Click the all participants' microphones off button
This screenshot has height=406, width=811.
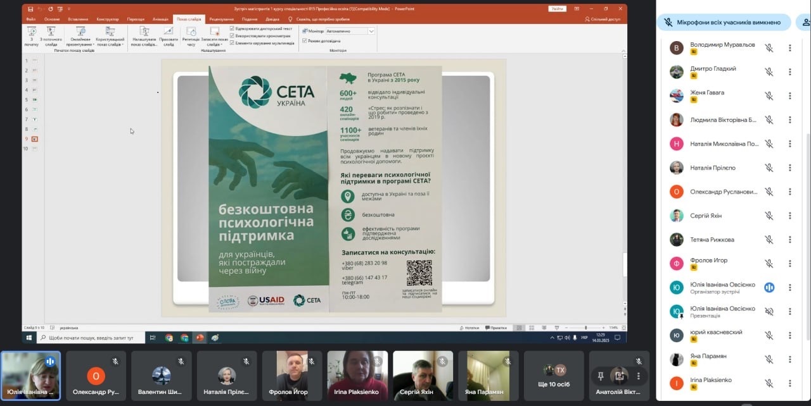coord(723,22)
